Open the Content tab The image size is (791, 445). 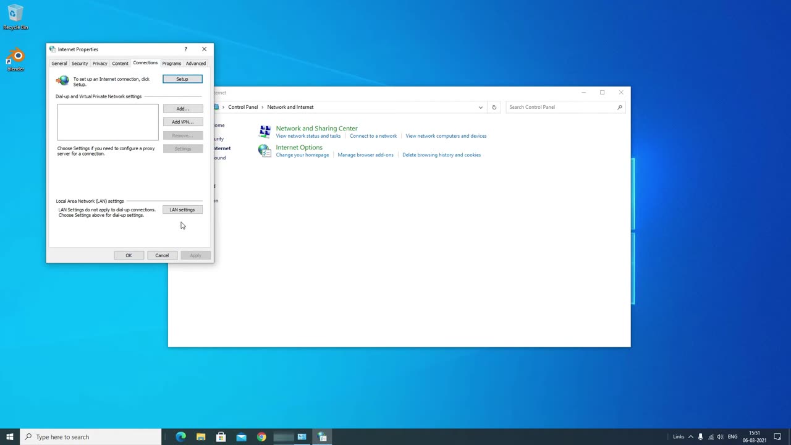[x=121, y=63]
